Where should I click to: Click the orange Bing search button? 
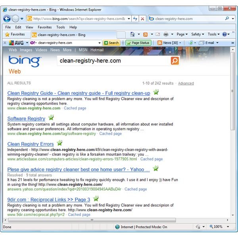175,61
